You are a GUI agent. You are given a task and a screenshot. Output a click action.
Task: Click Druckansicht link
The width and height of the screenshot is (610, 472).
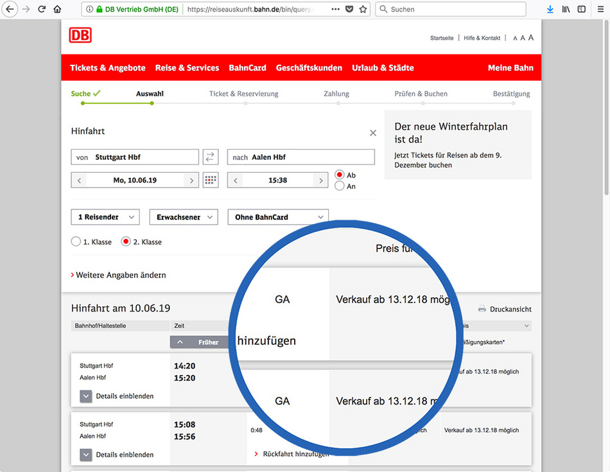(x=510, y=309)
